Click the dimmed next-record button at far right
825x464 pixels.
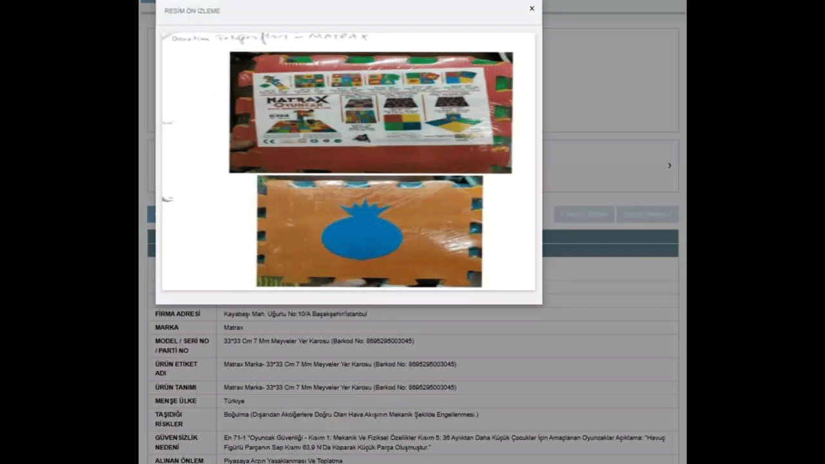point(646,215)
